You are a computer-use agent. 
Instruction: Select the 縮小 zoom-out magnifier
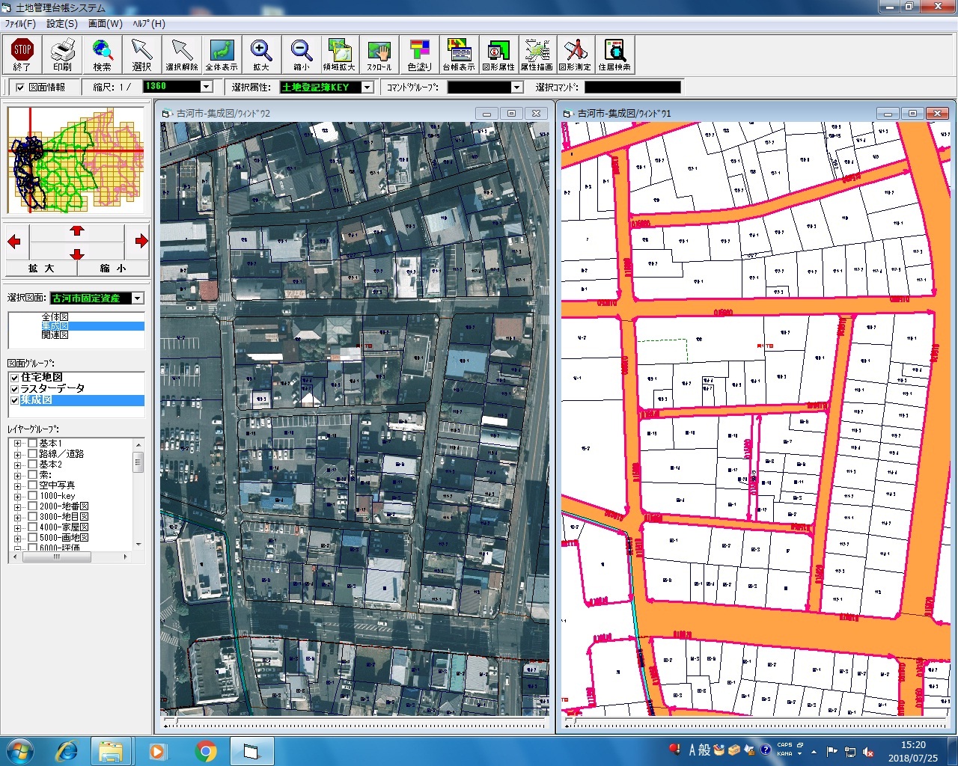[301, 55]
